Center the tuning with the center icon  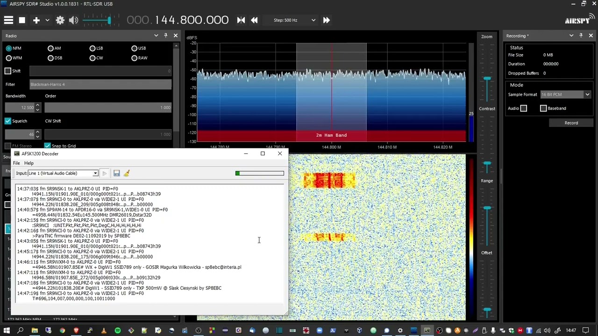tap(241, 20)
